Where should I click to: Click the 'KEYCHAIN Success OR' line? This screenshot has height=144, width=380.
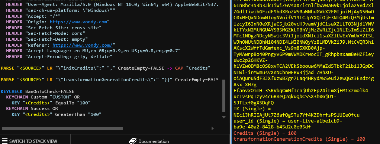(x=32, y=109)
